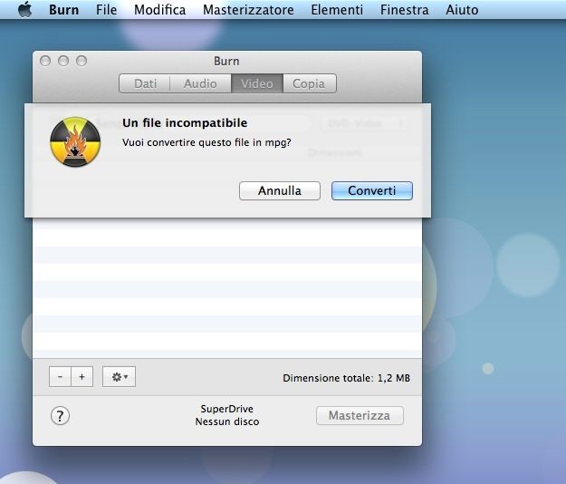Open the Burn application menu
The width and height of the screenshot is (566, 484).
point(64,10)
